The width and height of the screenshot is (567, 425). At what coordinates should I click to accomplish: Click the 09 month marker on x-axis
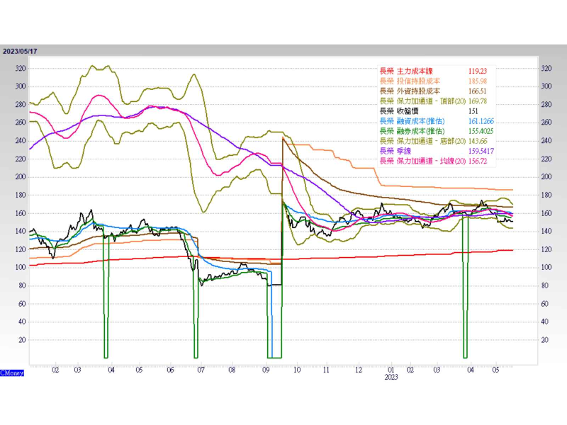(x=265, y=370)
